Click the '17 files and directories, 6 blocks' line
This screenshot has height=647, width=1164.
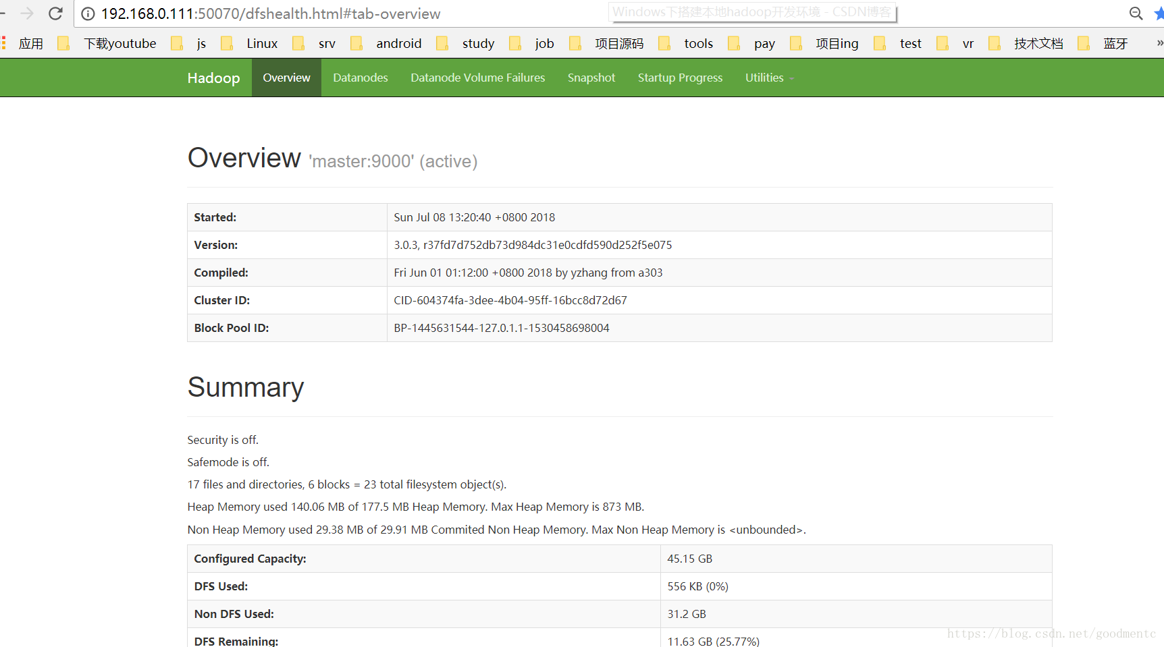(347, 484)
